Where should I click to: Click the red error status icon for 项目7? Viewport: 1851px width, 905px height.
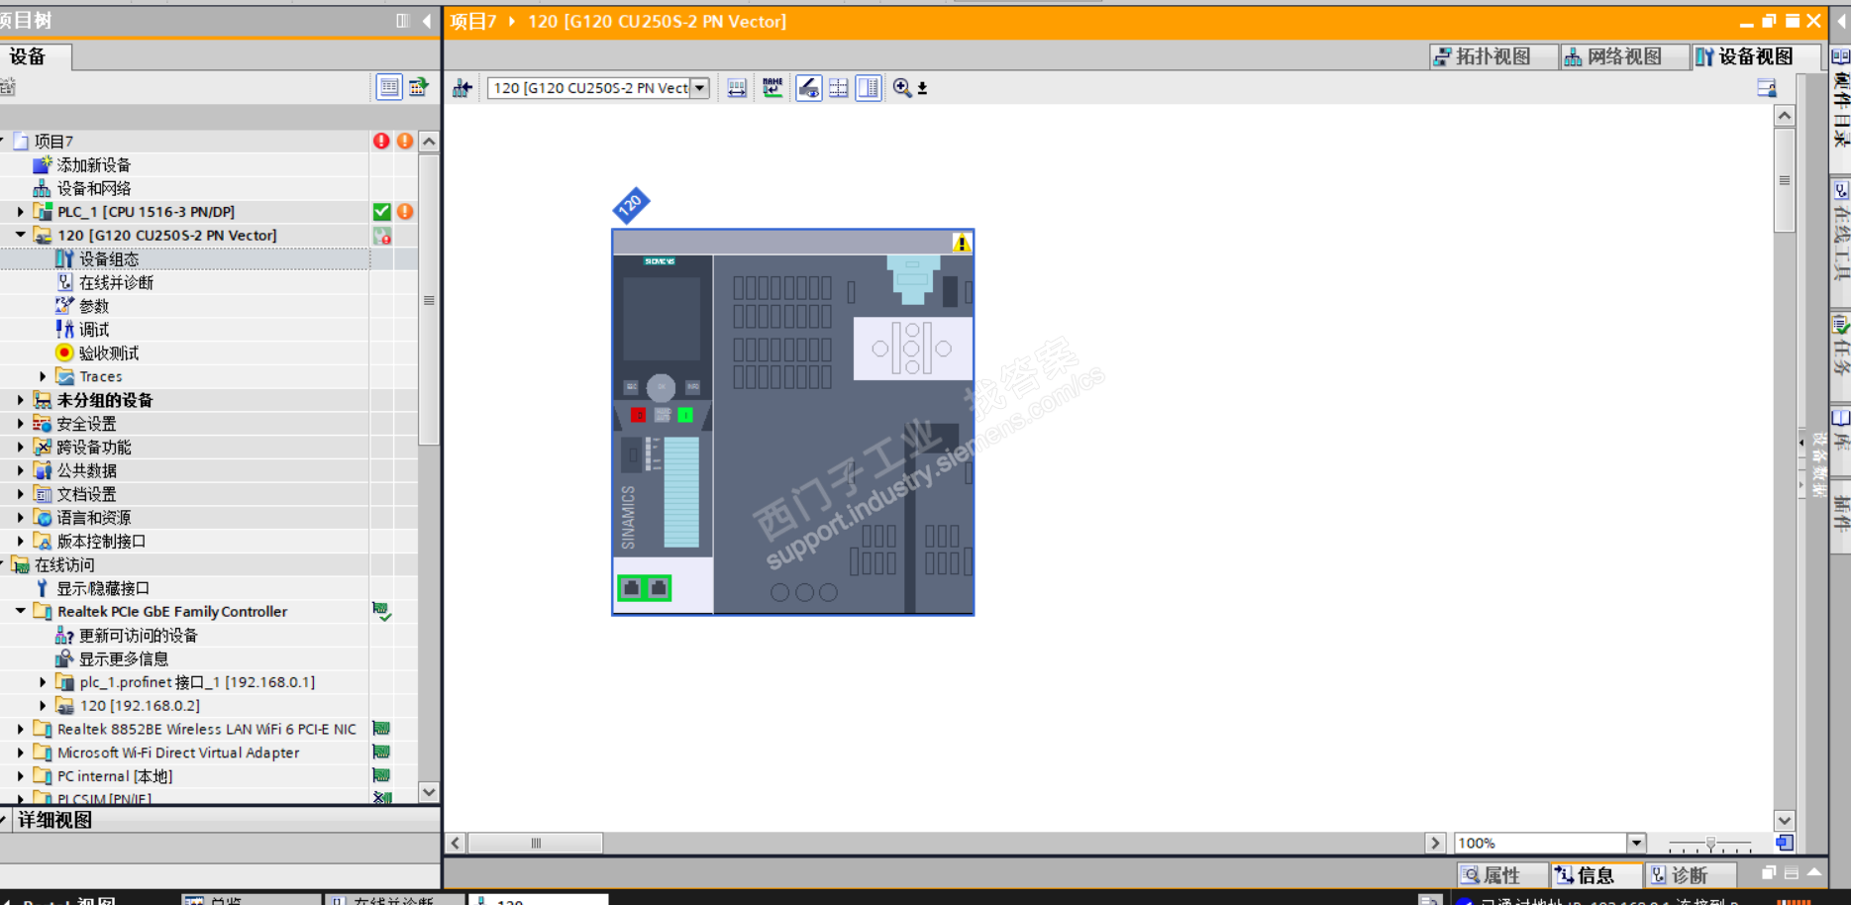click(x=381, y=141)
